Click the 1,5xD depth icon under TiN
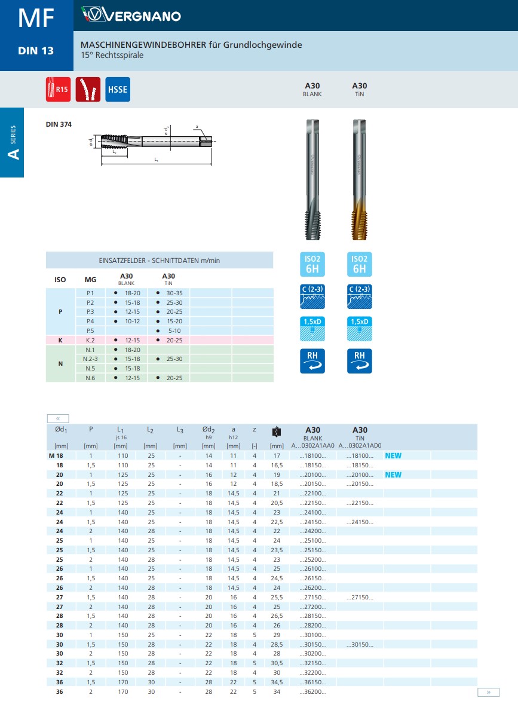 359,329
